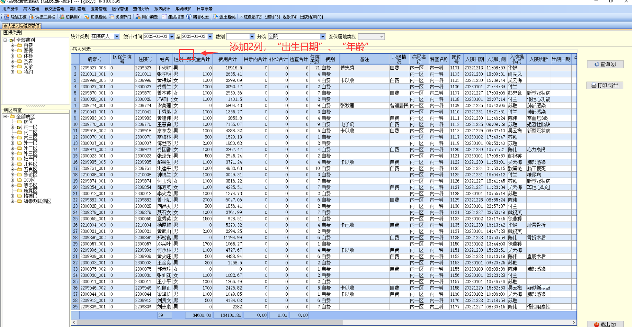Open the 报表统计 menu
Image resolution: width=632 pixels, height=327 pixels.
coord(162,9)
